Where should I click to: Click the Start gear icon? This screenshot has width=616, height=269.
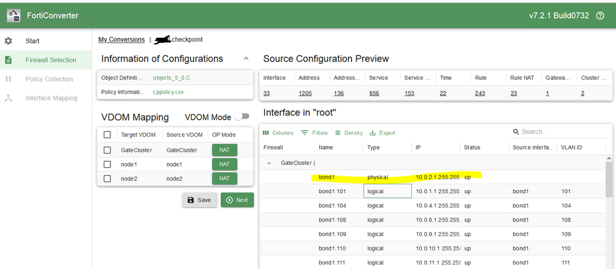point(8,41)
